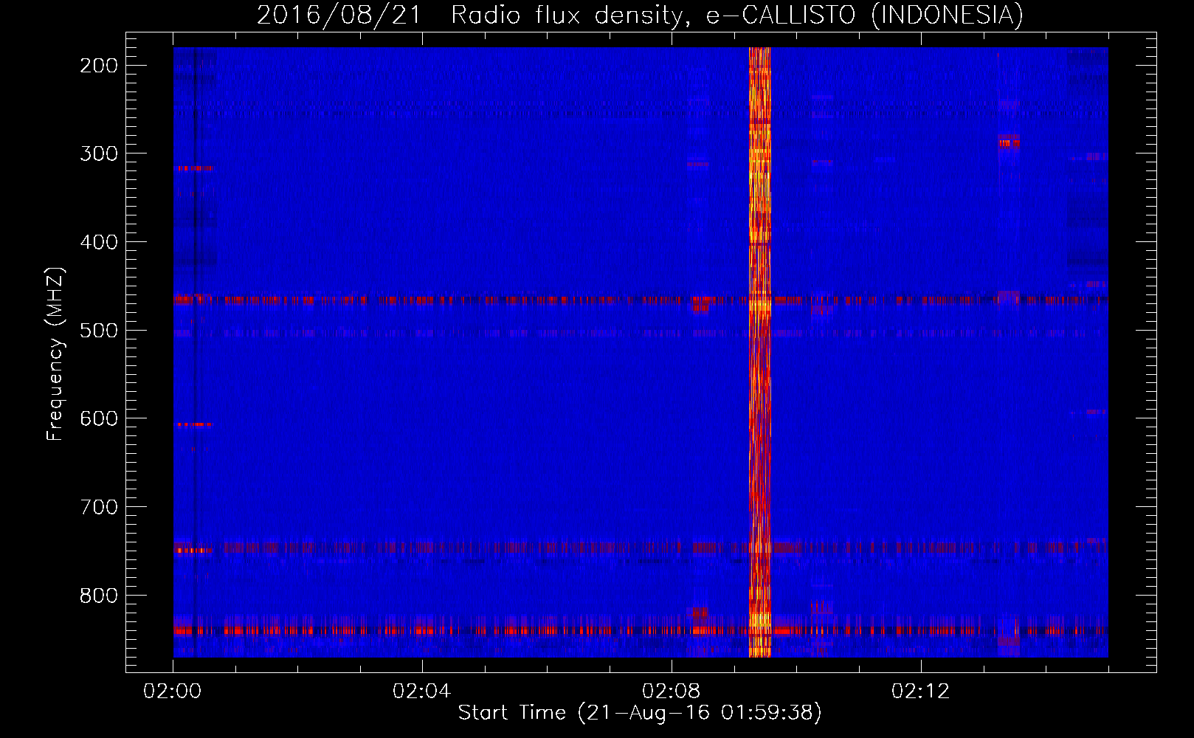The height and width of the screenshot is (738, 1194).
Task: Click the 200 frequency tick label
Action: (99, 66)
